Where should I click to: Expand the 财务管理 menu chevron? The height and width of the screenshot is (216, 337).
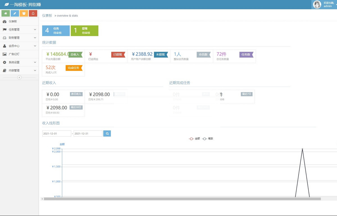[x=35, y=38]
